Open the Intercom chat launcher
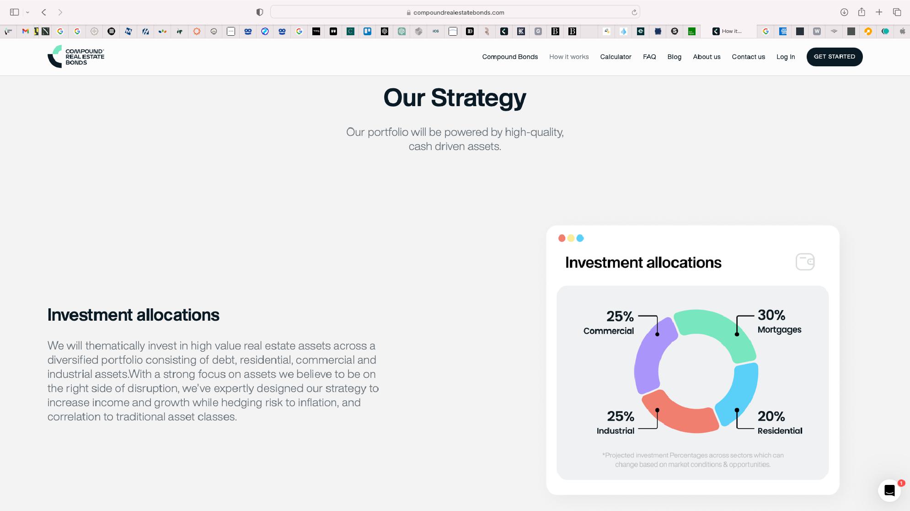 (889, 490)
